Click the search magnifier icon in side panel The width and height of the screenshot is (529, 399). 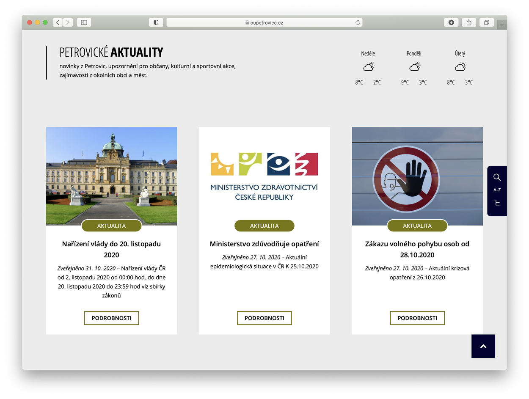(497, 177)
